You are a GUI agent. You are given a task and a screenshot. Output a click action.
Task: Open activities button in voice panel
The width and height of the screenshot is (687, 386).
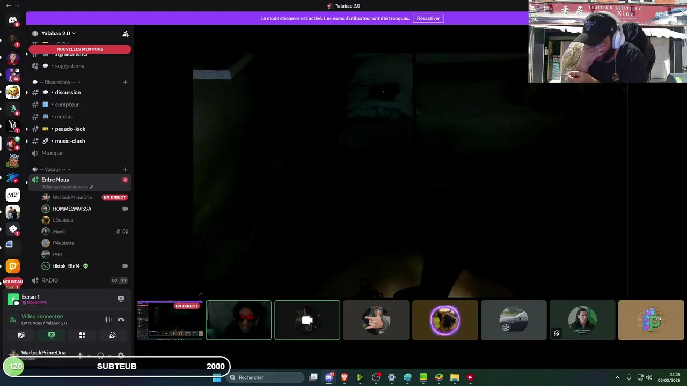point(82,335)
